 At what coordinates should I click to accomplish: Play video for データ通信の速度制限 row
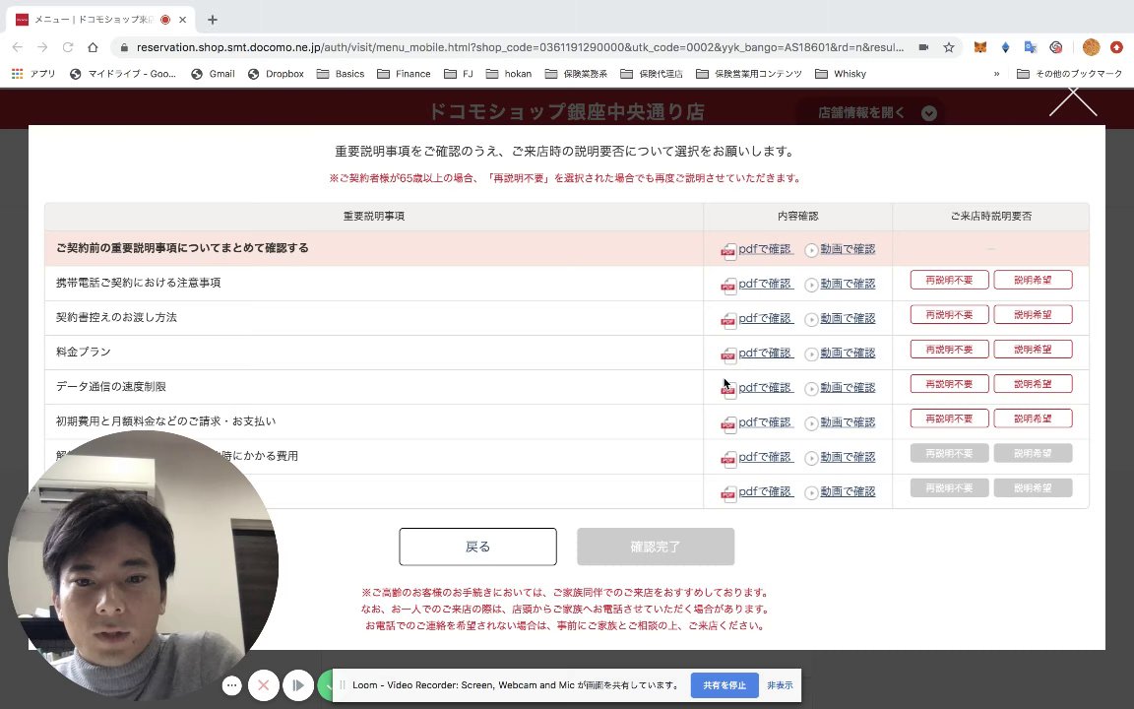[x=848, y=388]
